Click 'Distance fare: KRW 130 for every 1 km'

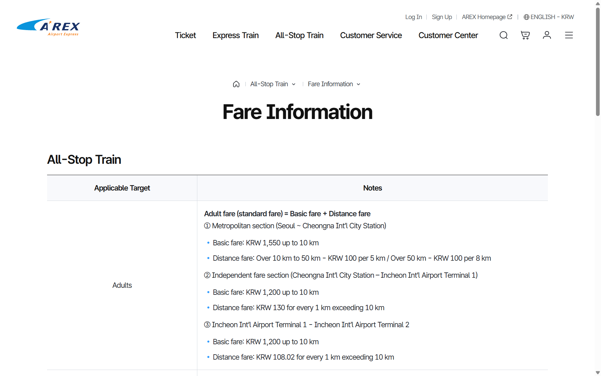point(298,308)
